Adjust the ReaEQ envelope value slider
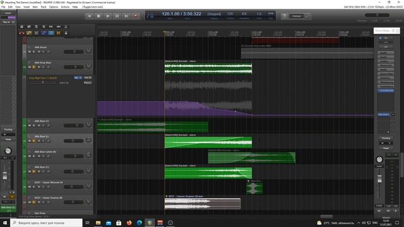The height and width of the screenshot is (227, 404). point(43,83)
